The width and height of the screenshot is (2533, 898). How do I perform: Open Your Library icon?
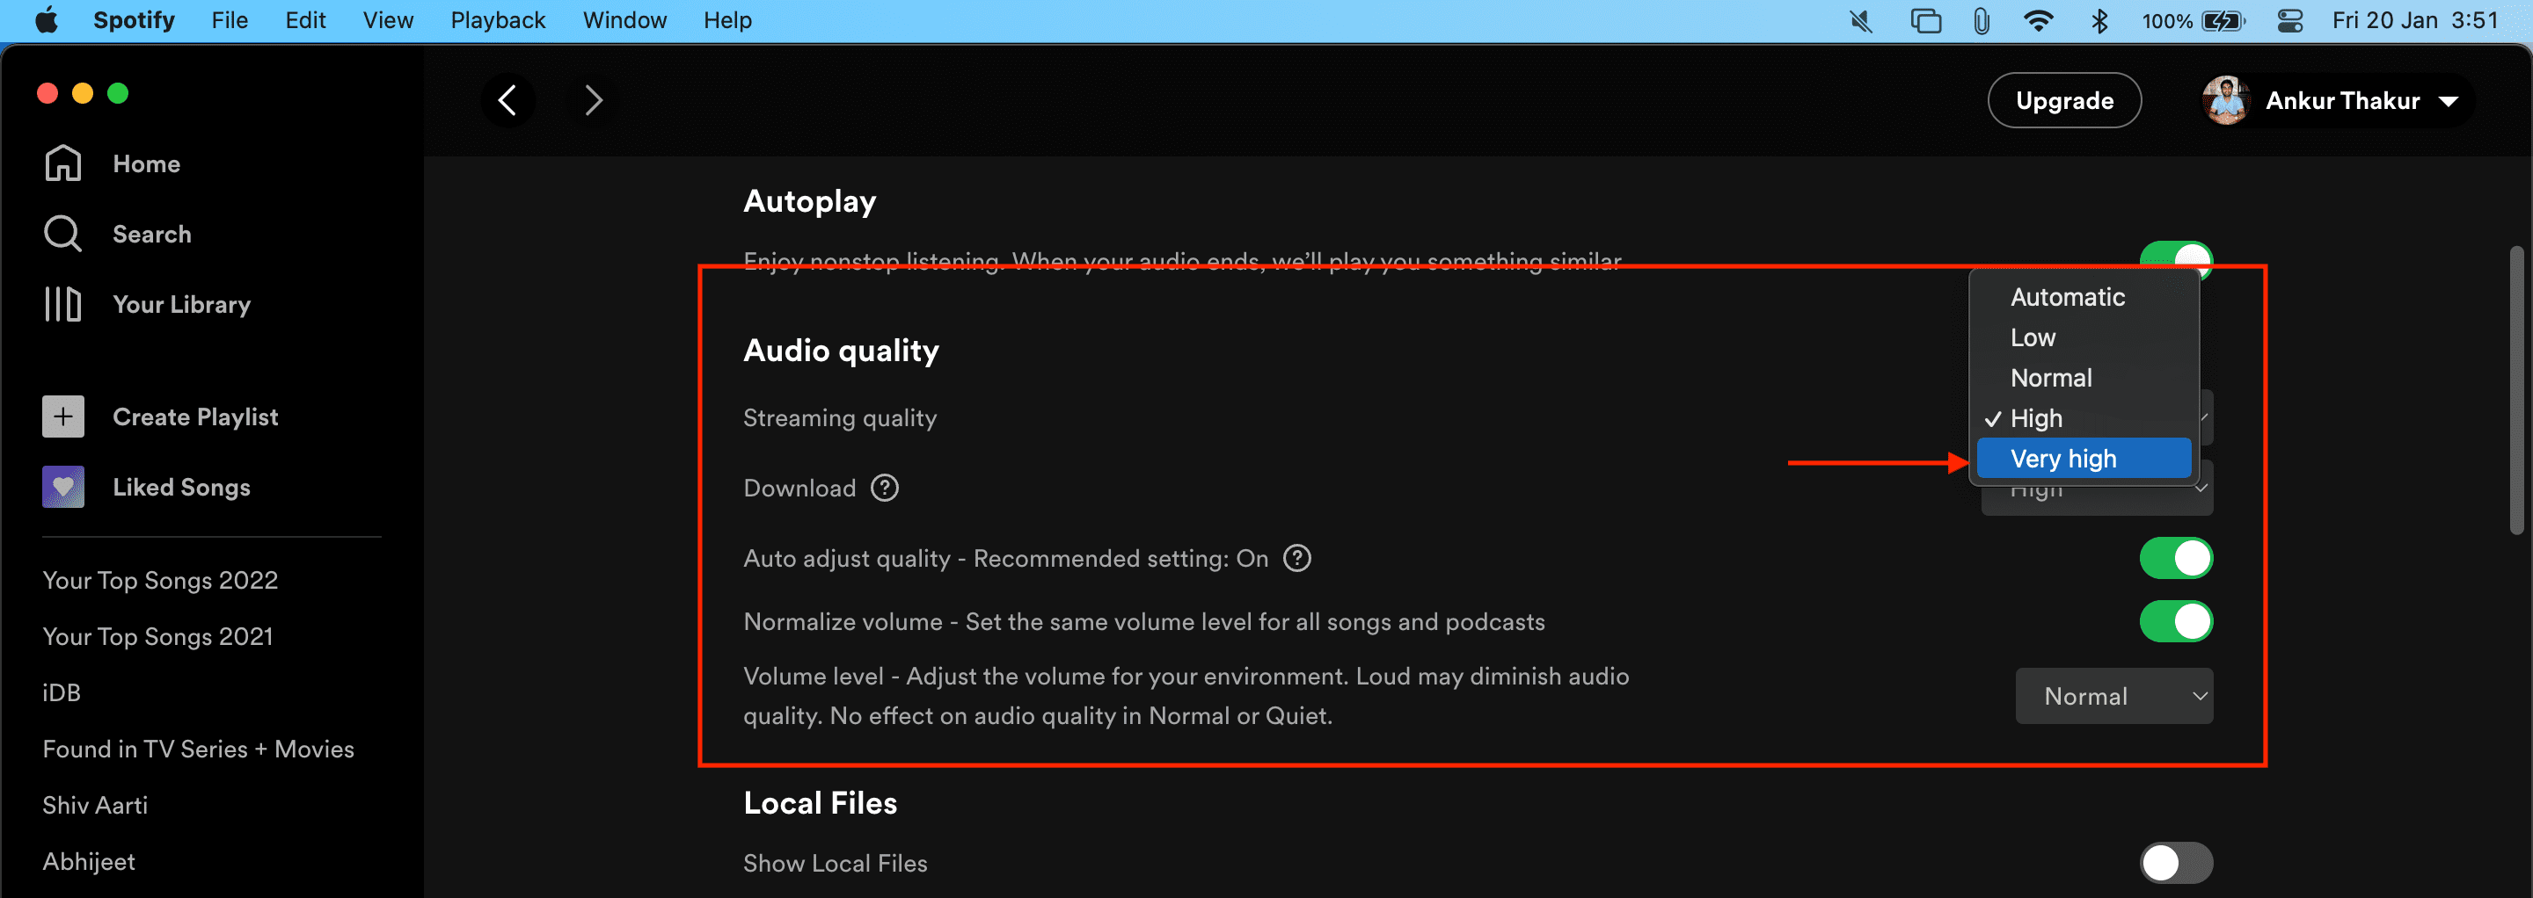pos(63,305)
